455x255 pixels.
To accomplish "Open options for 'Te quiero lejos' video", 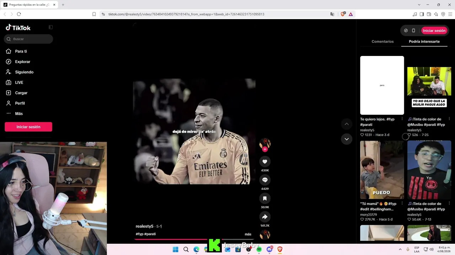I will click(x=402, y=119).
